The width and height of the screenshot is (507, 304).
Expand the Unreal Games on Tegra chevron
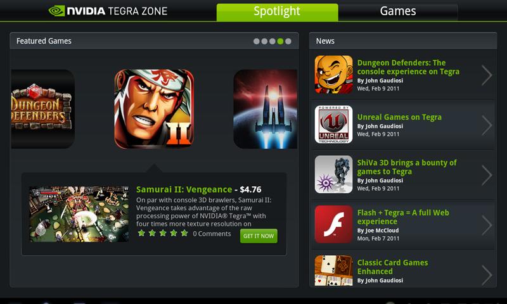coord(486,125)
